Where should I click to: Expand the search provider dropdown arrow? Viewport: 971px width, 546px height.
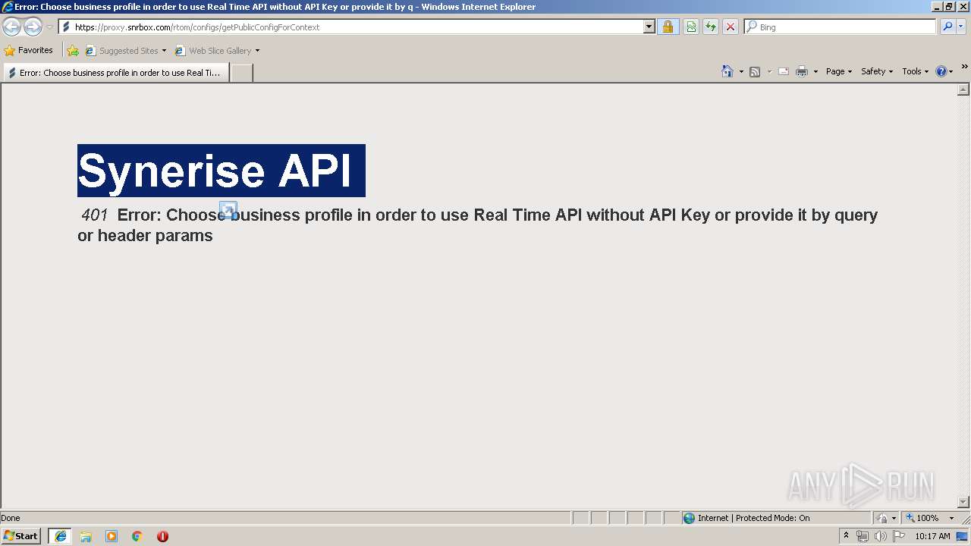click(x=961, y=27)
